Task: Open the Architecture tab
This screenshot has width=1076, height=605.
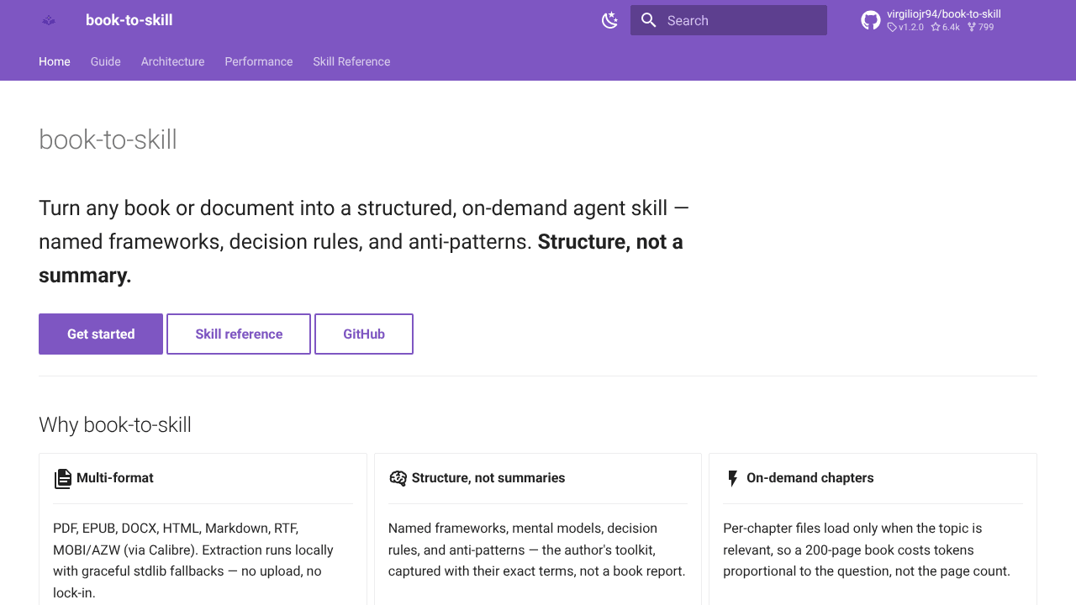Action: click(x=173, y=61)
